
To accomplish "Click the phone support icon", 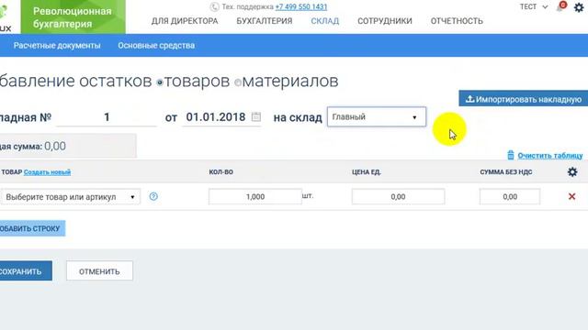I will tap(214, 6).
